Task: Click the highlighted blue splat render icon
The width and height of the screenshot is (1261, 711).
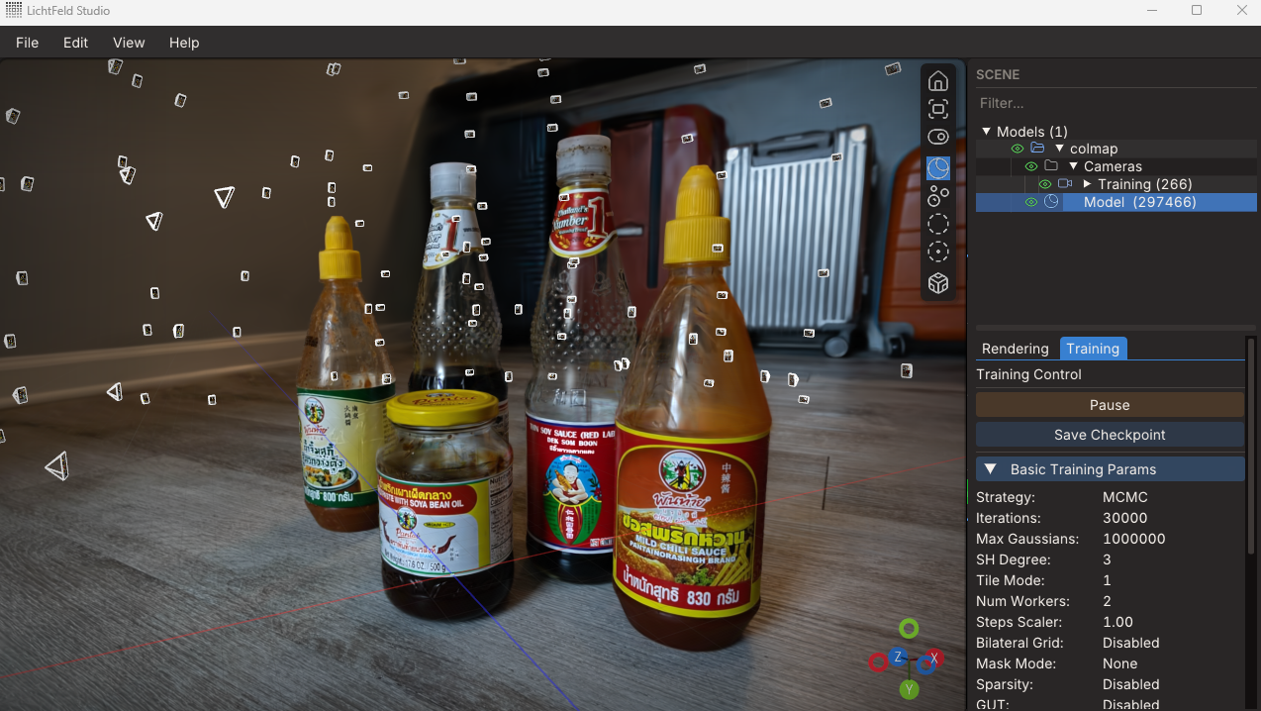Action: click(x=937, y=168)
